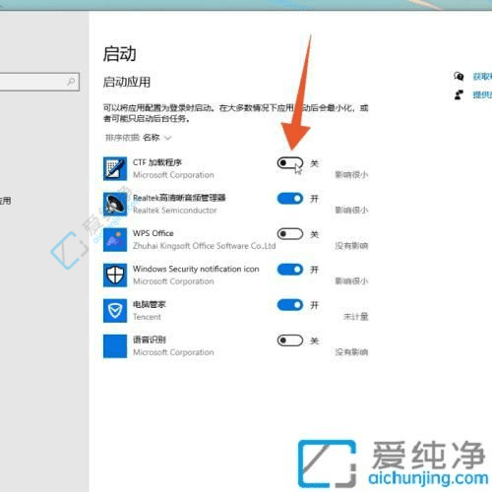Click the Realtek audio manager speaker icon
The height and width of the screenshot is (492, 492).
(115, 204)
